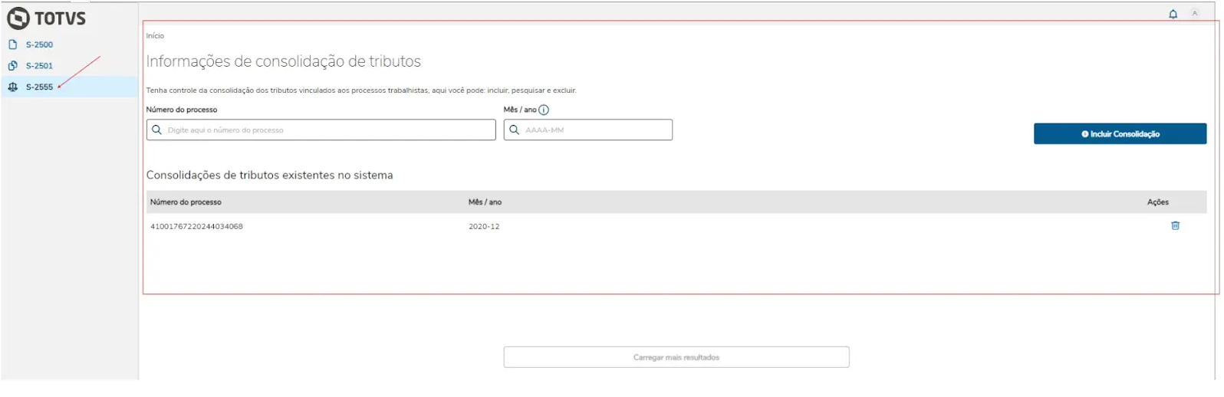The width and height of the screenshot is (1224, 397).
Task: Delete consolidation row with the trash icon
Action: click(x=1175, y=226)
